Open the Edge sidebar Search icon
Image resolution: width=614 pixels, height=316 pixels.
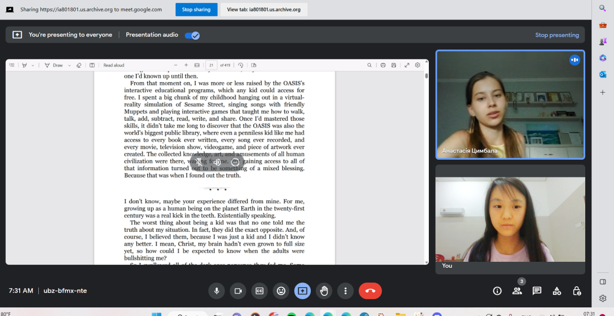click(x=603, y=8)
